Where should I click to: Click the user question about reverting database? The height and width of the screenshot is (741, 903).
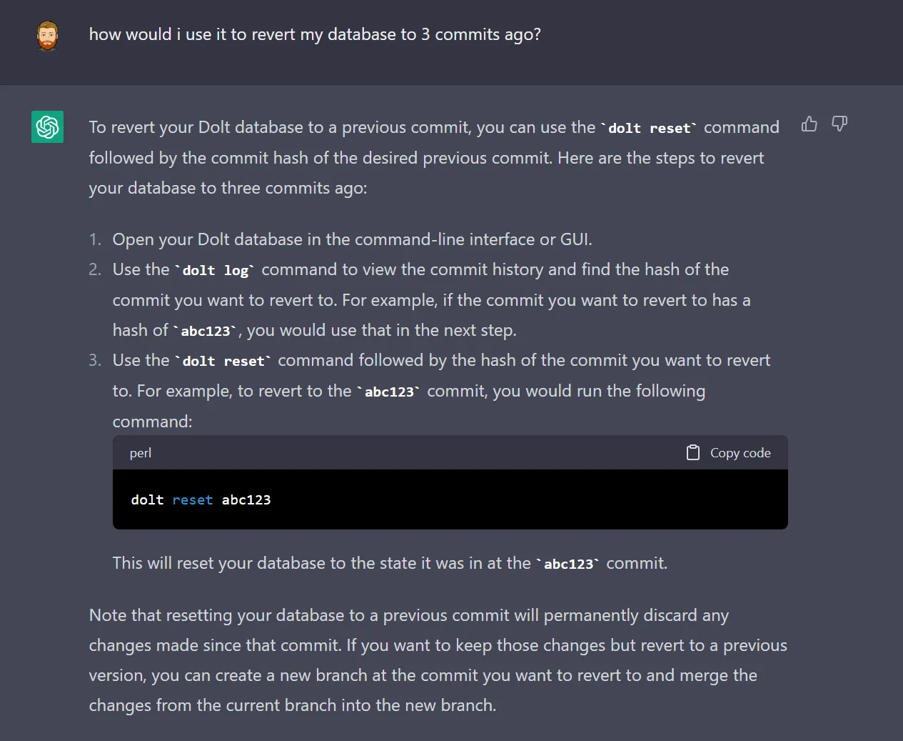pyautogui.click(x=315, y=34)
